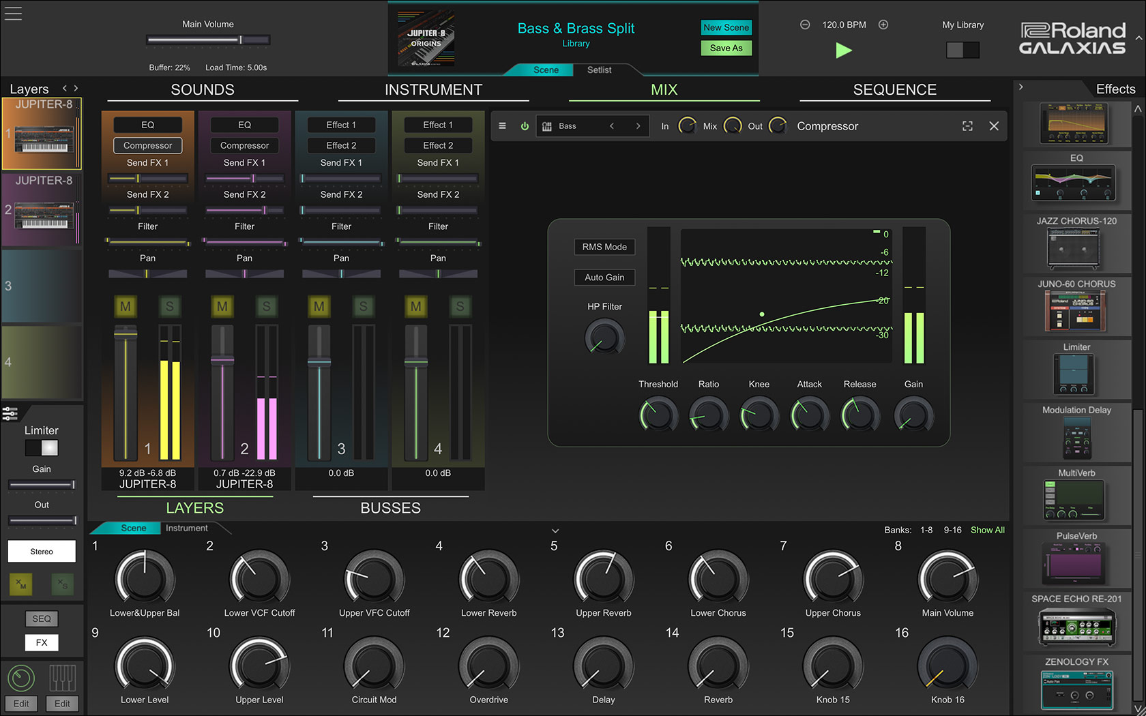The height and width of the screenshot is (716, 1146).
Task: Click the SEQ button
Action: pos(42,618)
